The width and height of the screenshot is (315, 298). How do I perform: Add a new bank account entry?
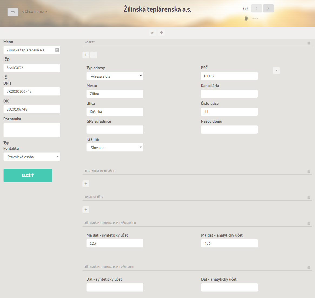tap(86, 210)
